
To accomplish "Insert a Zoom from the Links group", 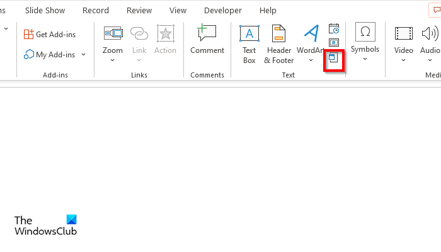I will click(113, 39).
